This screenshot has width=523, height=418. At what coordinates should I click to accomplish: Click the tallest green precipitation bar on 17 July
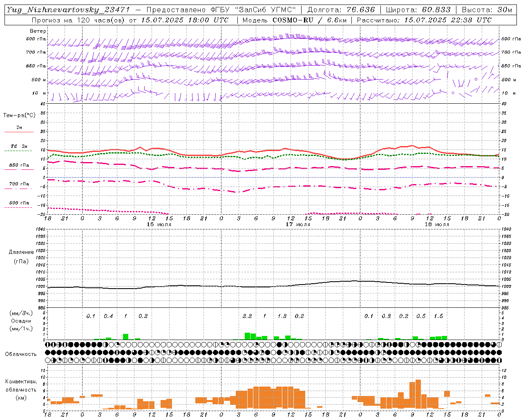pos(247,336)
